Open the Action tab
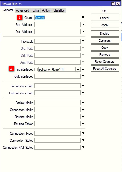Image resolution: width=122 pixels, height=172 pixels. (x=46, y=10)
